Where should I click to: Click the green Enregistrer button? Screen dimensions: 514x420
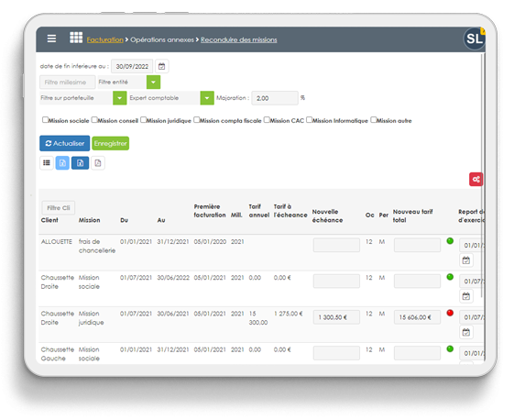tap(111, 143)
